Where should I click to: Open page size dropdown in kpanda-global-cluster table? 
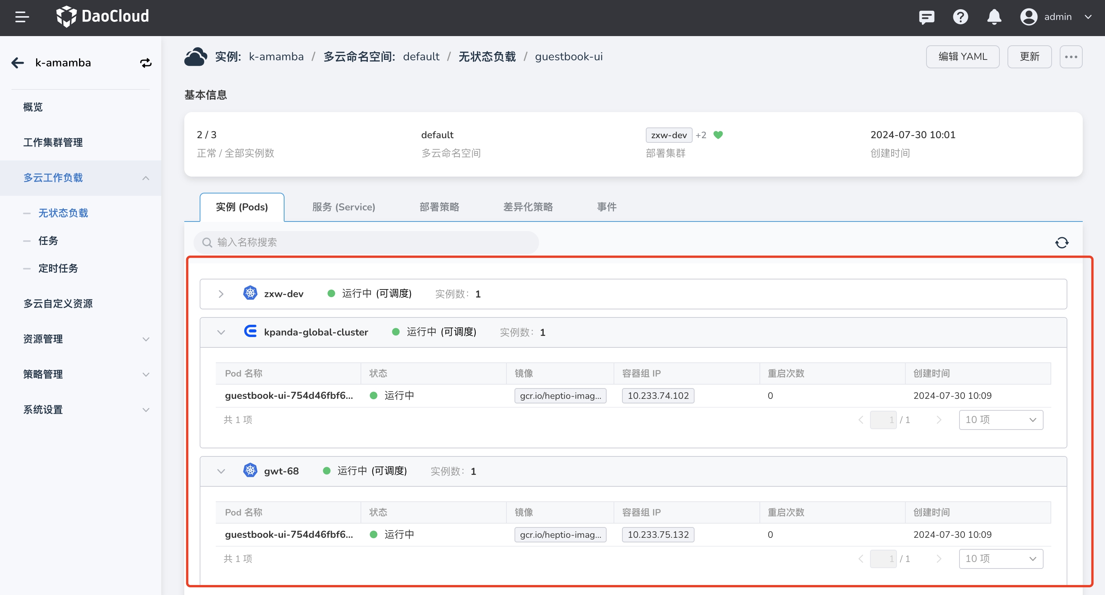[1001, 420]
